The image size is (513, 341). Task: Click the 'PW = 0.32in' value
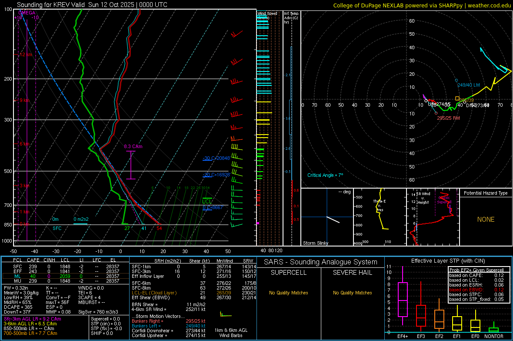pos(16,288)
